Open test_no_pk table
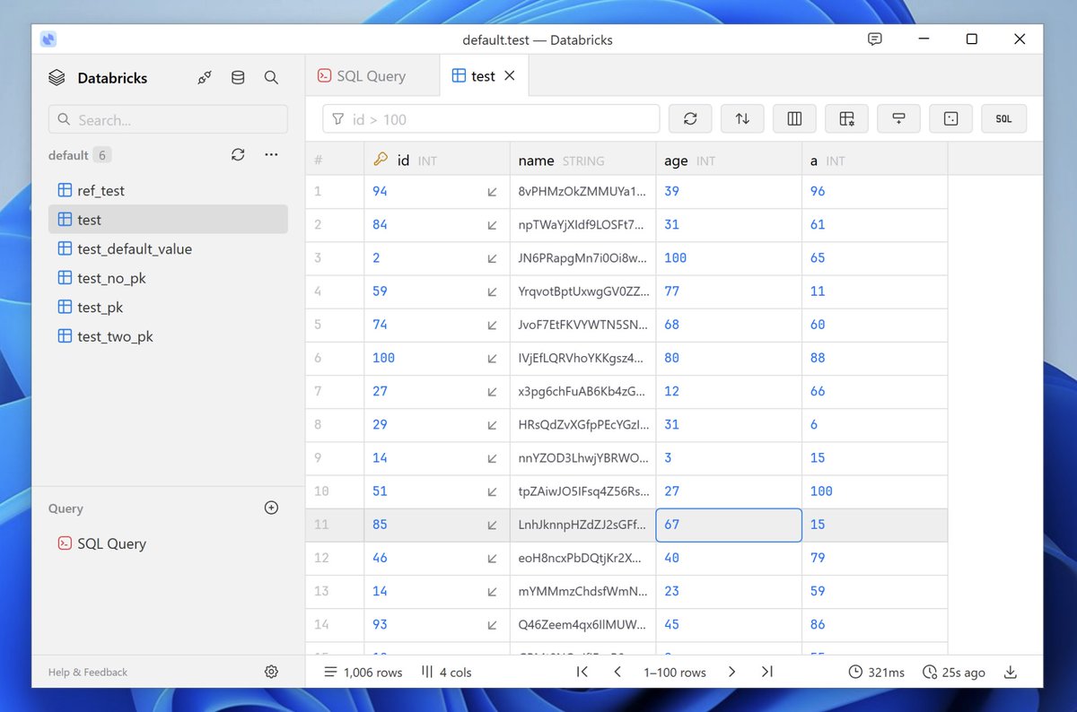Screen dimensions: 1077x712 (x=168, y=278)
